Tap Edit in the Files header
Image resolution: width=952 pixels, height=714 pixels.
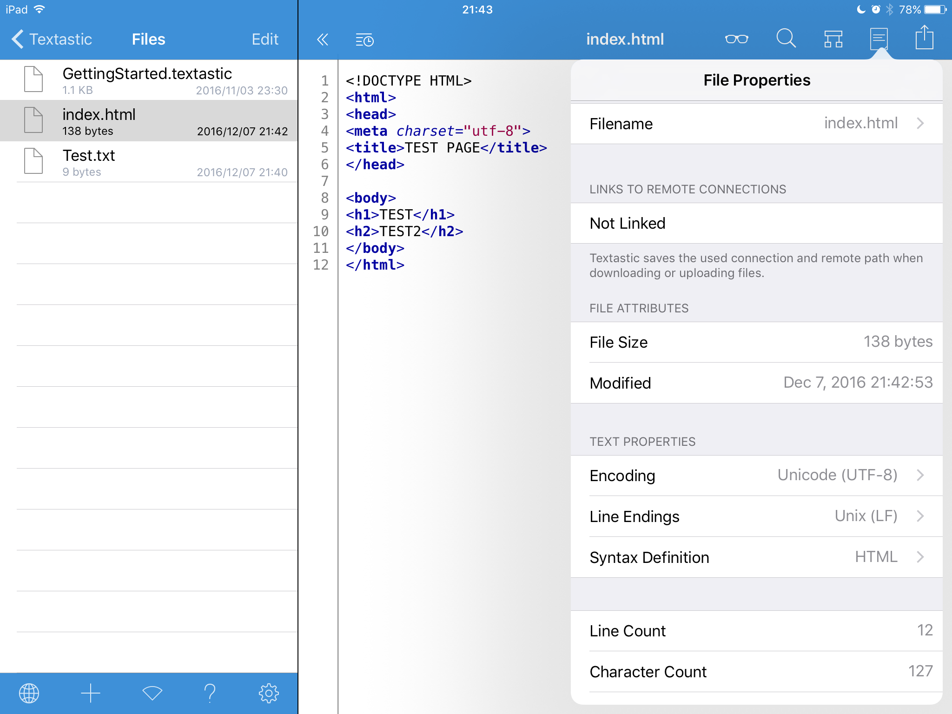[x=265, y=40]
